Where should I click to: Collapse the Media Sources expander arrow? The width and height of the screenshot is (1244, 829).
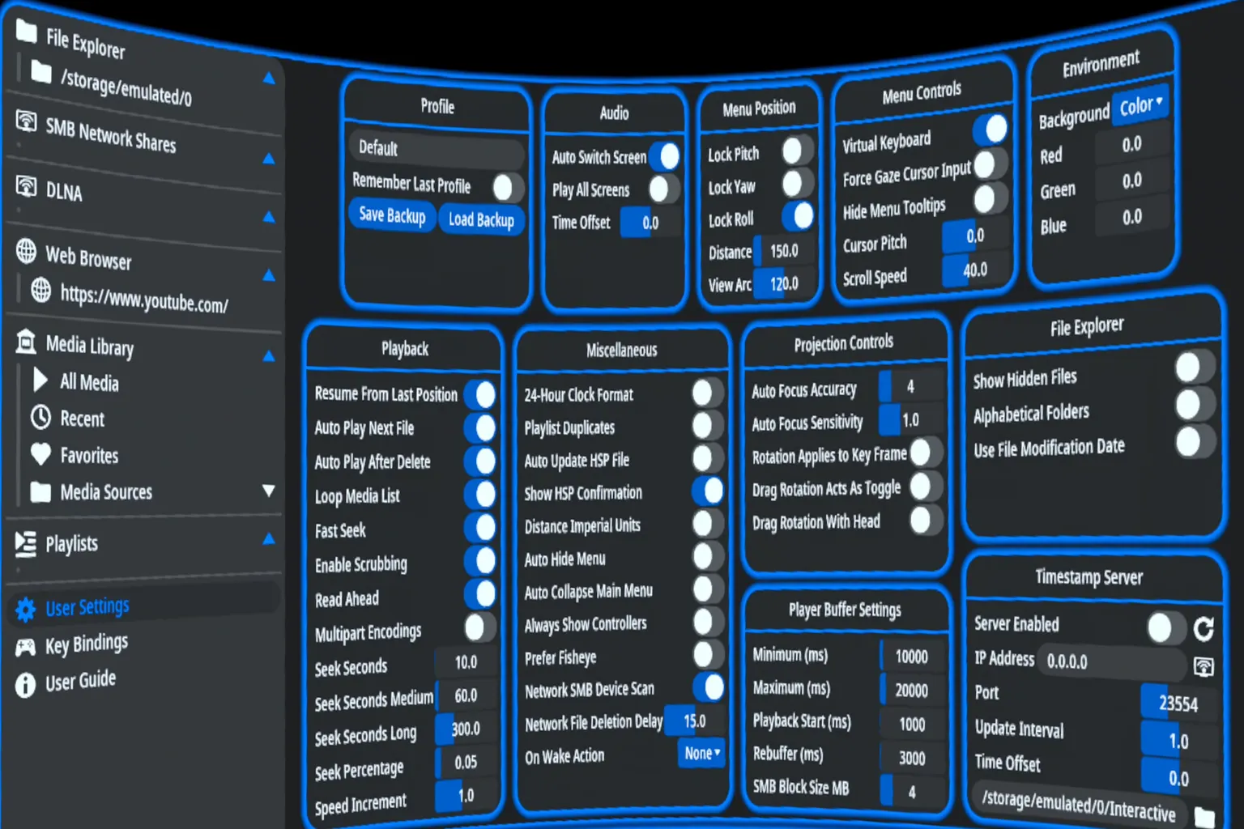pos(269,491)
